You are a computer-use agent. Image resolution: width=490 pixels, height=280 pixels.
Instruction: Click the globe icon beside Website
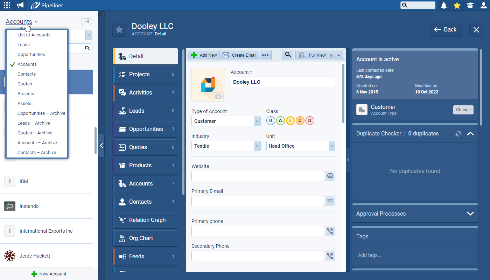(330, 176)
